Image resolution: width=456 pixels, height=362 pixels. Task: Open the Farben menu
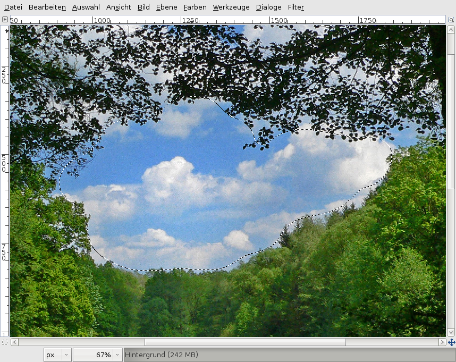point(195,7)
